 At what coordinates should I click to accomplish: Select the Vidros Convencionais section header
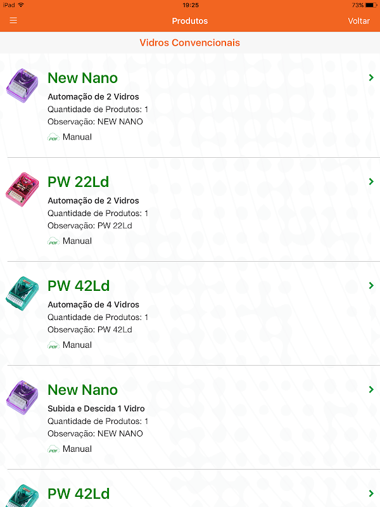[190, 43]
